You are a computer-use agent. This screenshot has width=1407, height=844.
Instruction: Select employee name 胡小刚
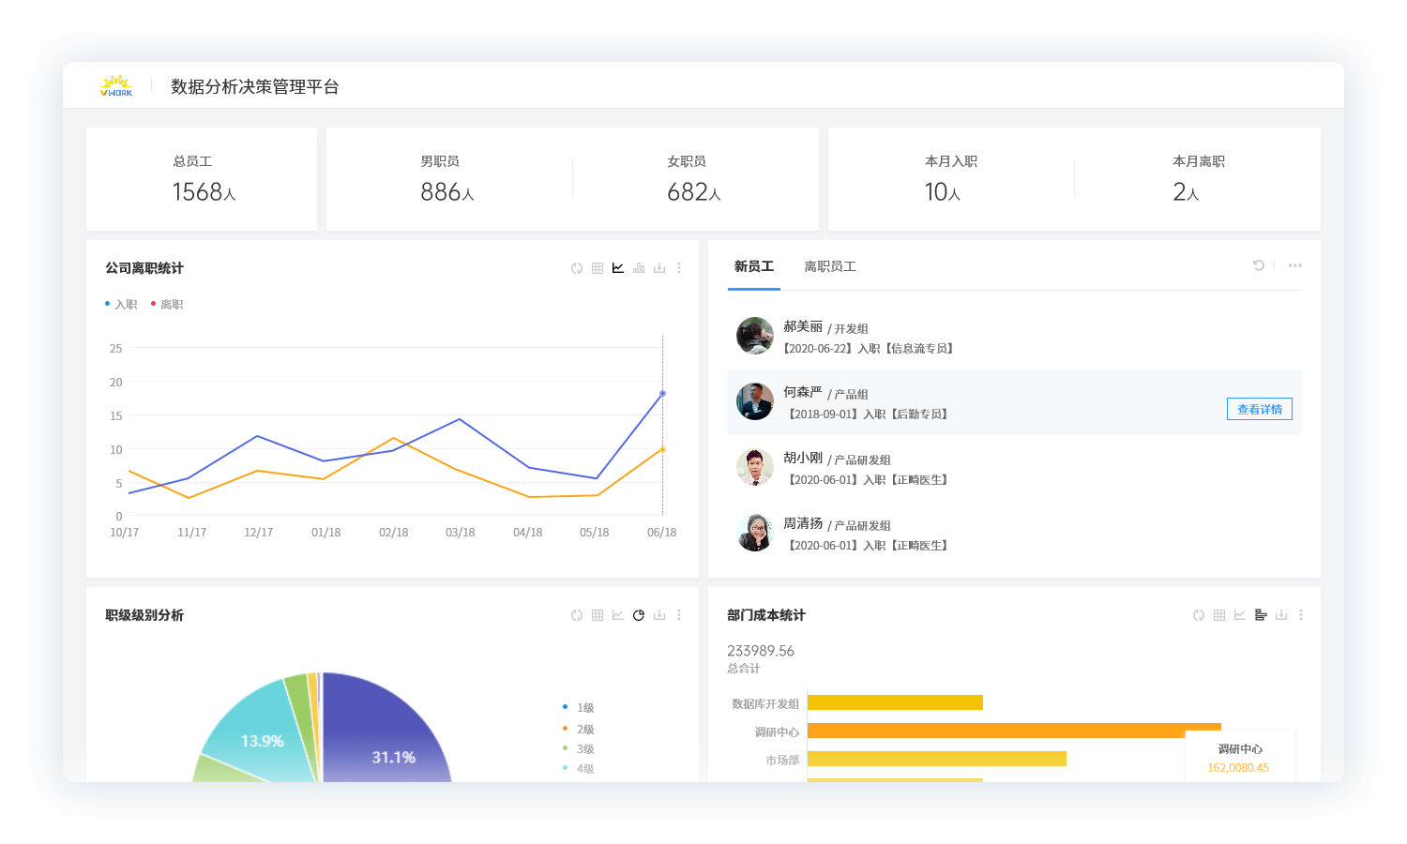803,458
